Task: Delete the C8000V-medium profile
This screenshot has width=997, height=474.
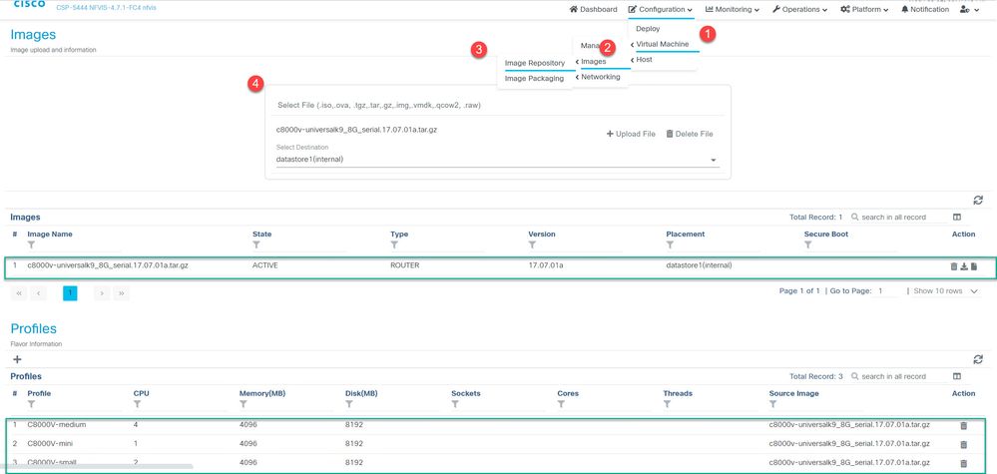Action: tap(963, 426)
